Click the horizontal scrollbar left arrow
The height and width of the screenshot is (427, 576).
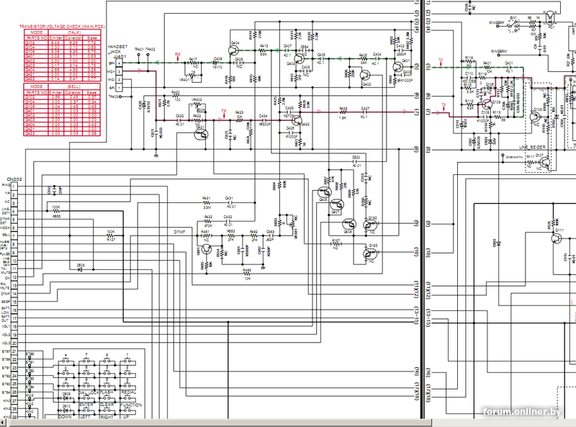4,421
